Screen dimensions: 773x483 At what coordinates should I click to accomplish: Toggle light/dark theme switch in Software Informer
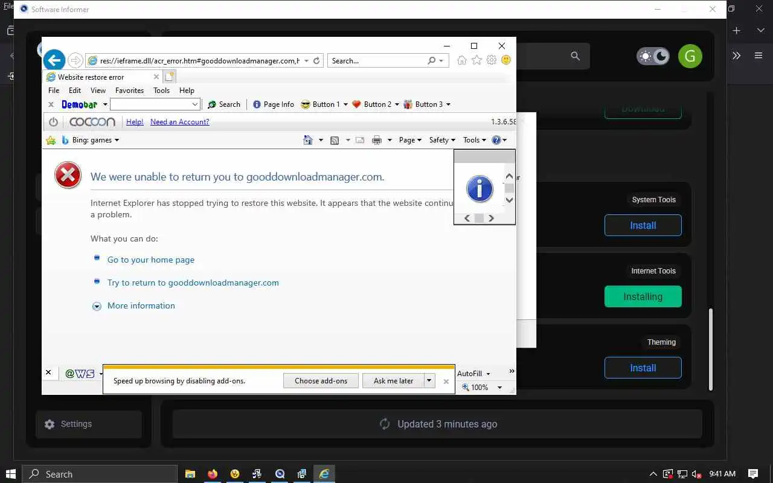(653, 56)
